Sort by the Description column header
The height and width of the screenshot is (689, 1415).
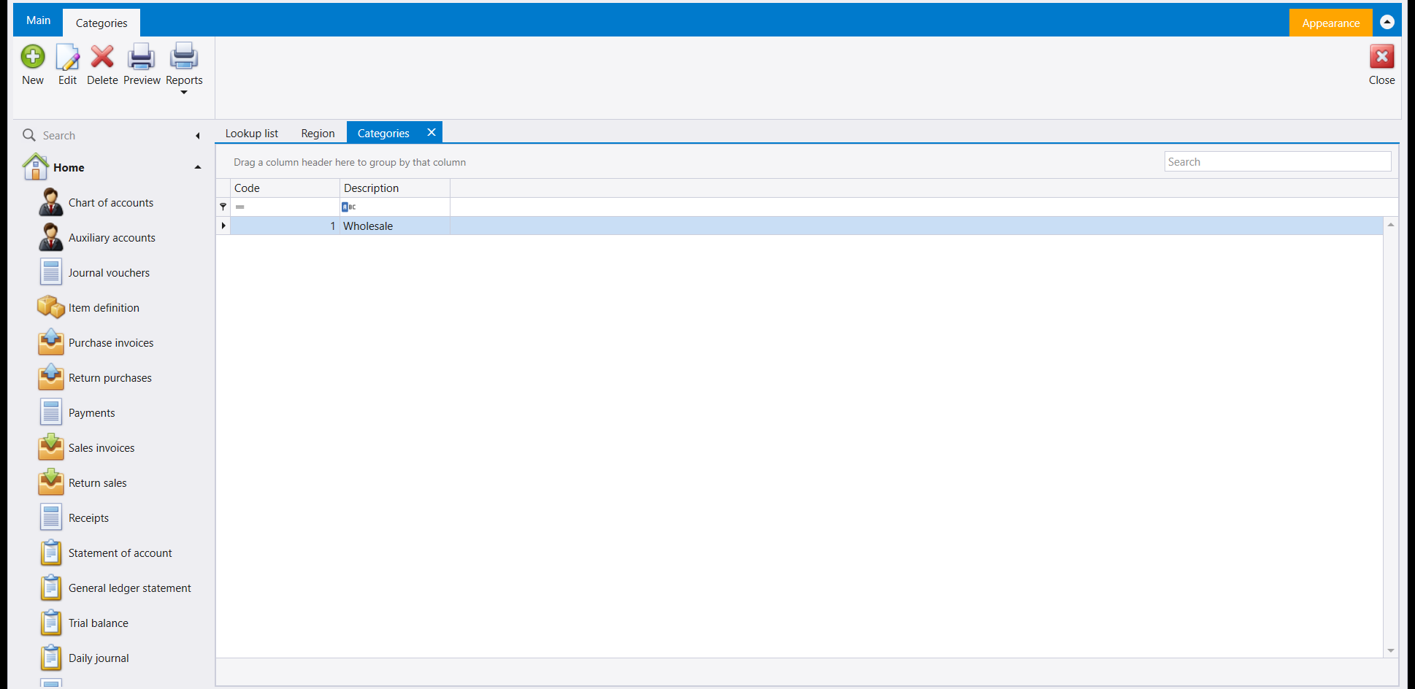point(395,188)
